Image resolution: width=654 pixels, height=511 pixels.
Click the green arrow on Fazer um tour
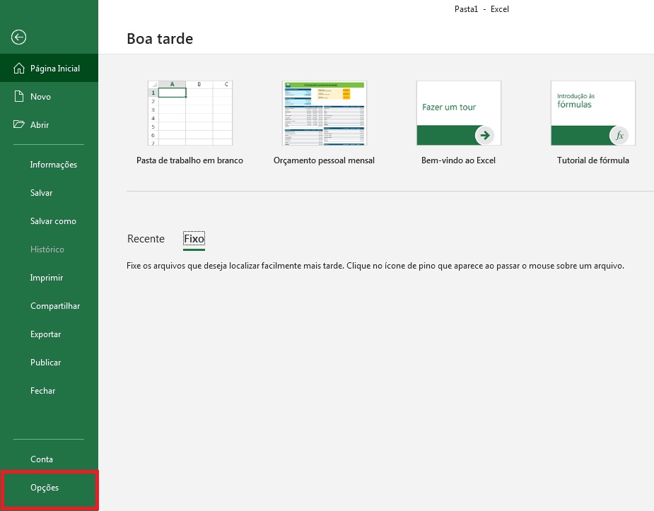coord(484,135)
